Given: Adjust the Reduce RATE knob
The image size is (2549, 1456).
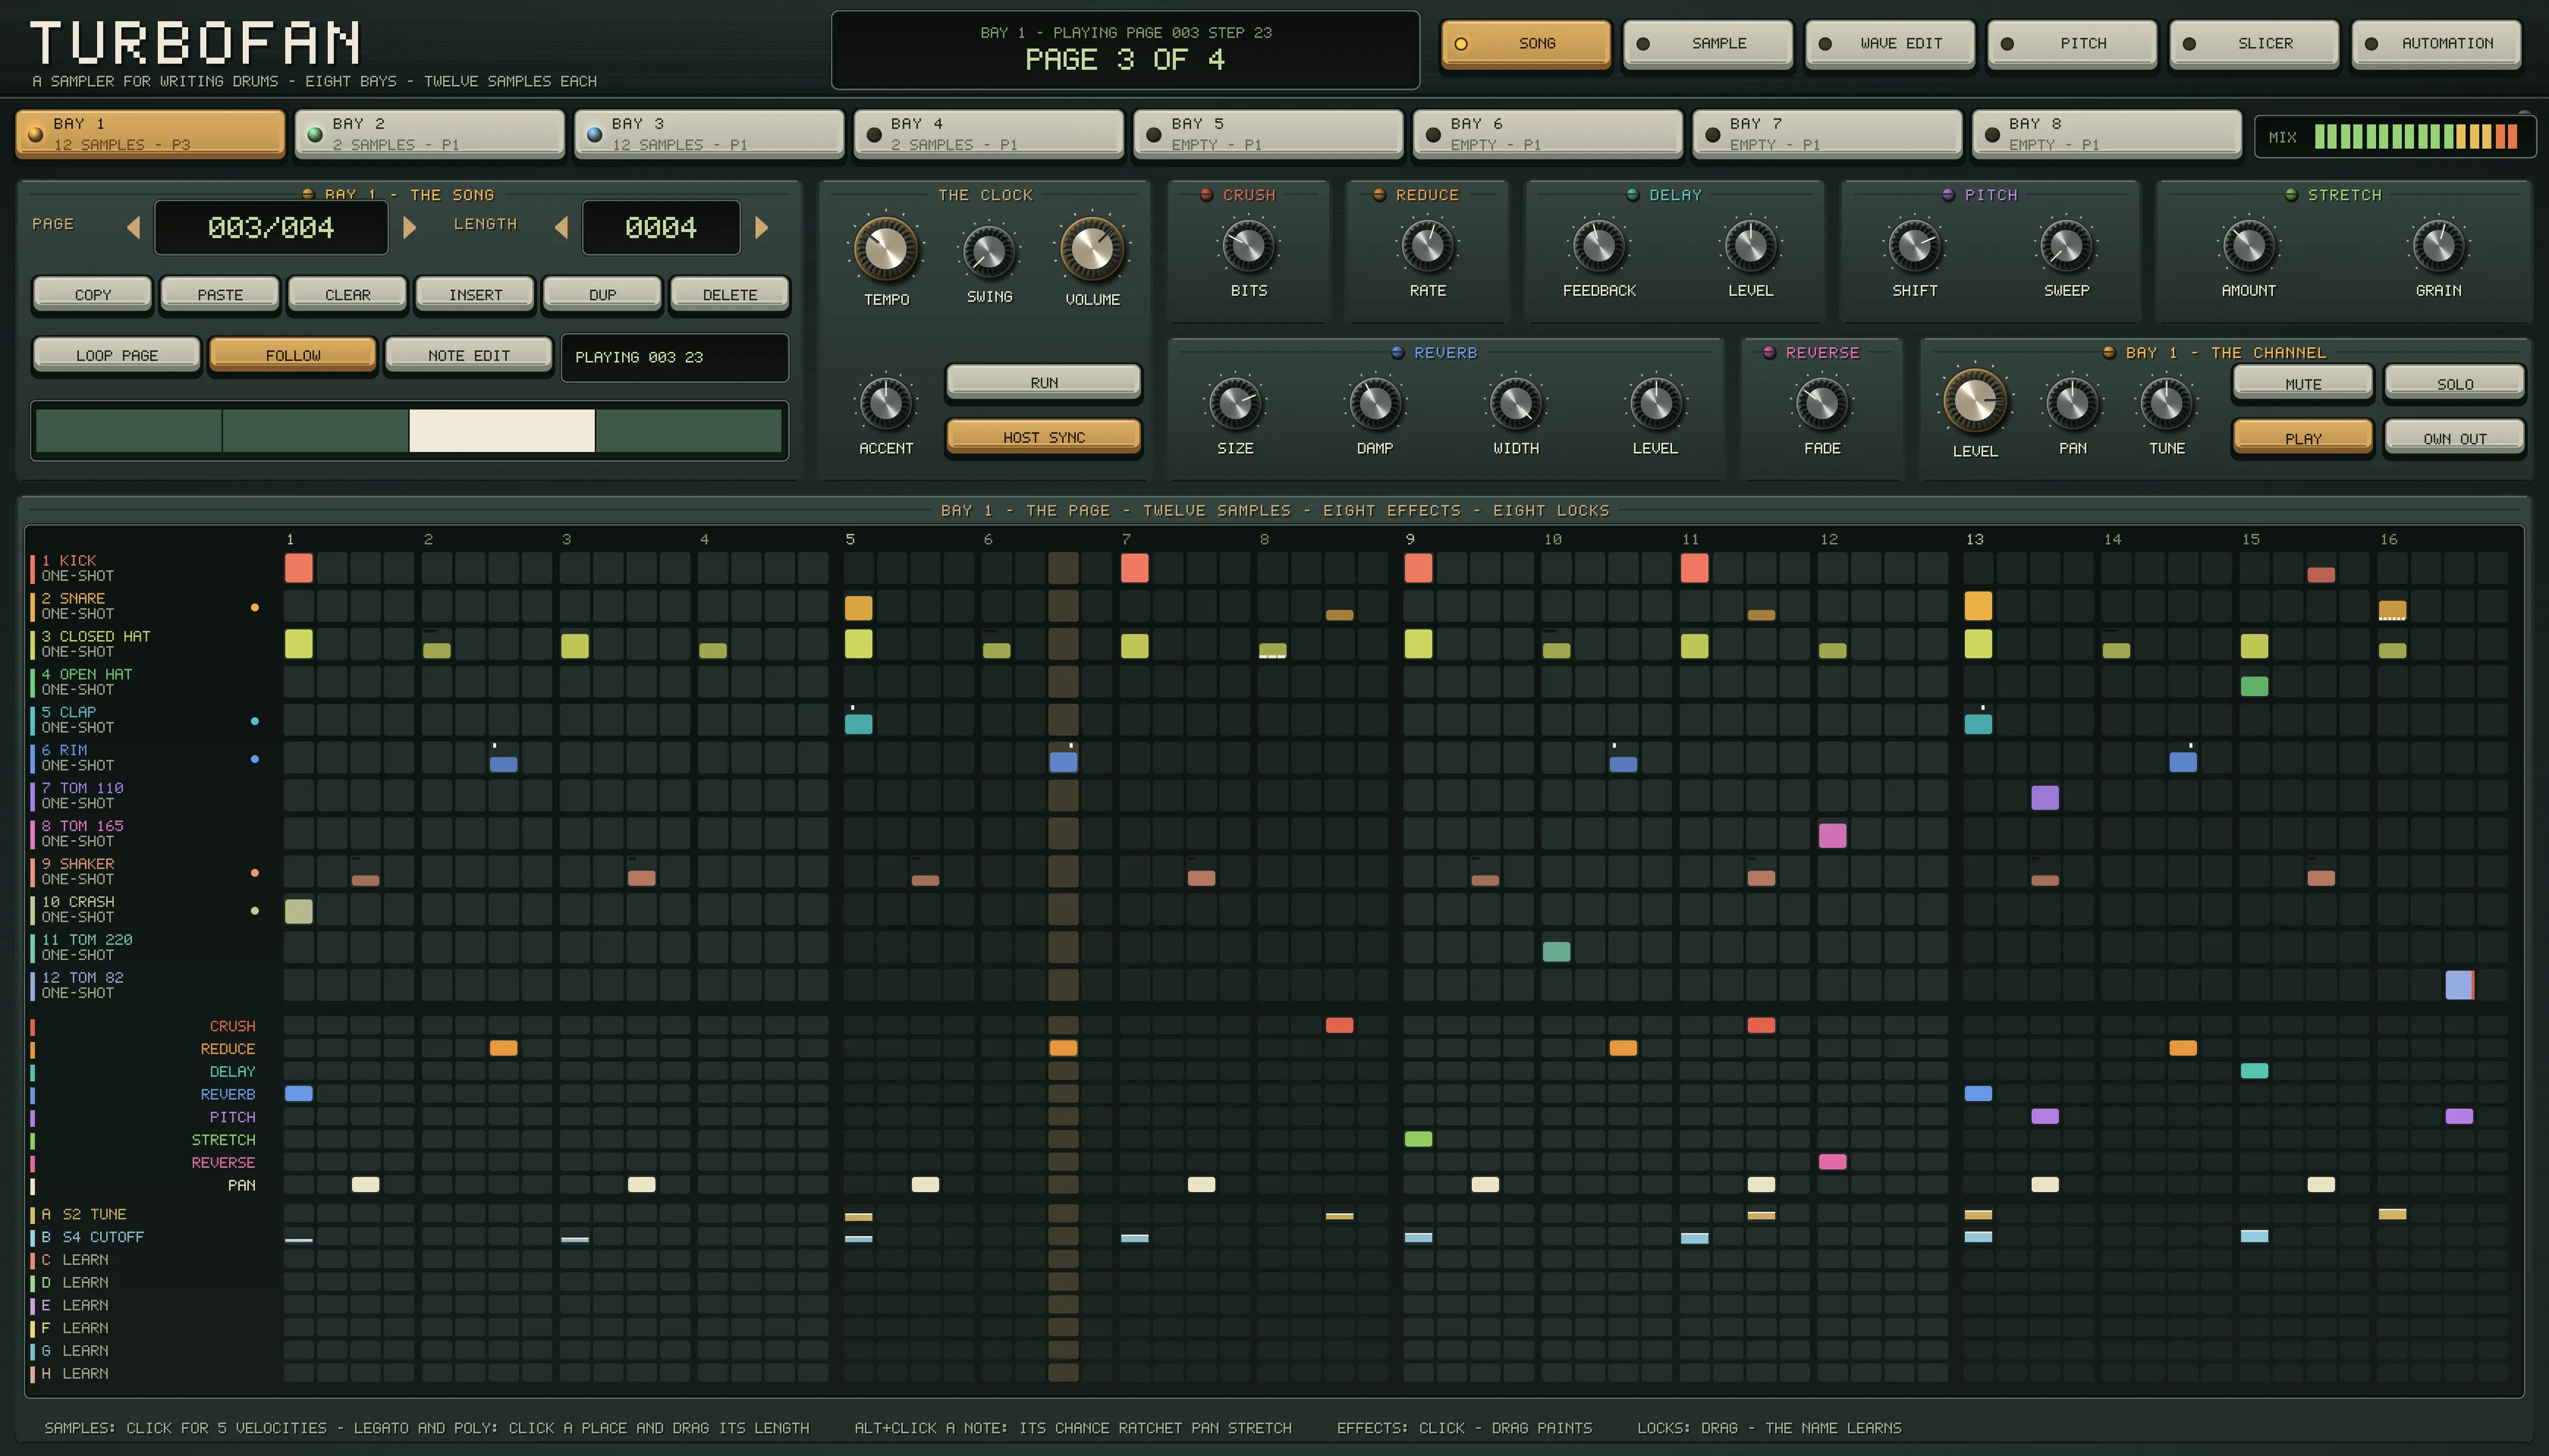Looking at the screenshot, I should (1427, 245).
